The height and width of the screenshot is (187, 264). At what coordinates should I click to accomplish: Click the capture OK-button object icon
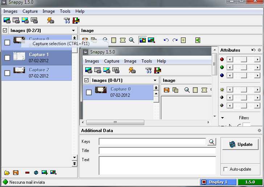[34, 20]
